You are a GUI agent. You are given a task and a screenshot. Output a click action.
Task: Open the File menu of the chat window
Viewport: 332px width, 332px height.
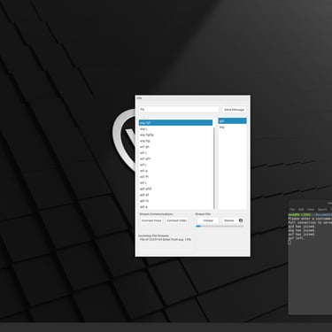(x=139, y=98)
